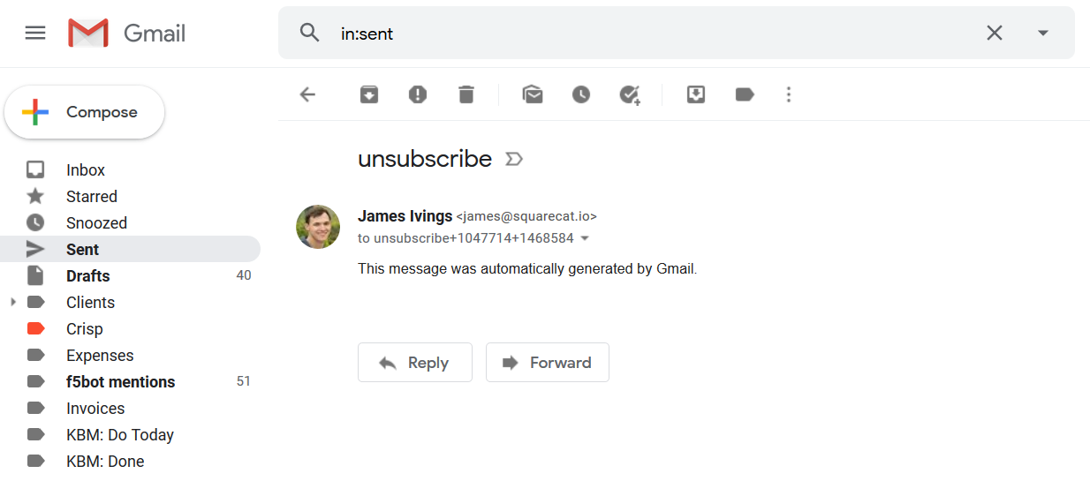Expand the Clients label tree
Image resolution: width=1090 pixels, height=481 pixels.
click(12, 303)
